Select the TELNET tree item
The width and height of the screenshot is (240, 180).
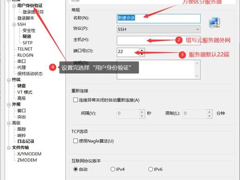coord(25,49)
